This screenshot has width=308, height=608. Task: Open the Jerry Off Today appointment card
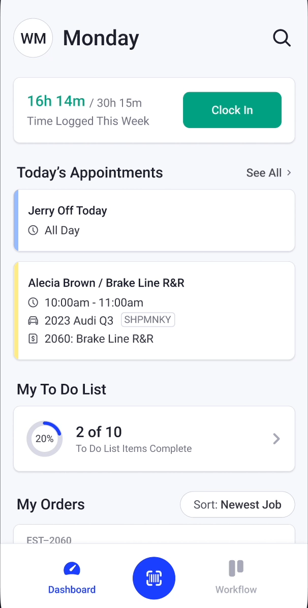point(154,220)
